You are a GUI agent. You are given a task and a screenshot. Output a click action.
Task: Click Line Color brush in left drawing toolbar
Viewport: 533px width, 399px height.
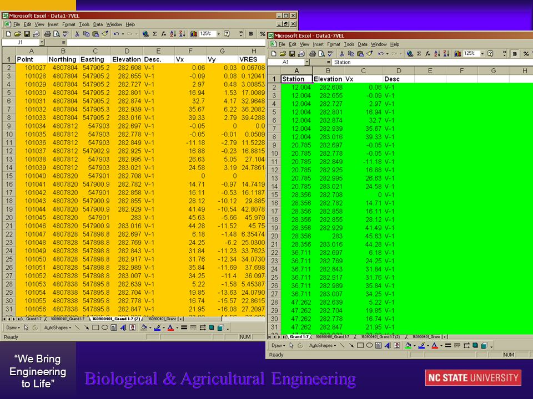tap(157, 328)
